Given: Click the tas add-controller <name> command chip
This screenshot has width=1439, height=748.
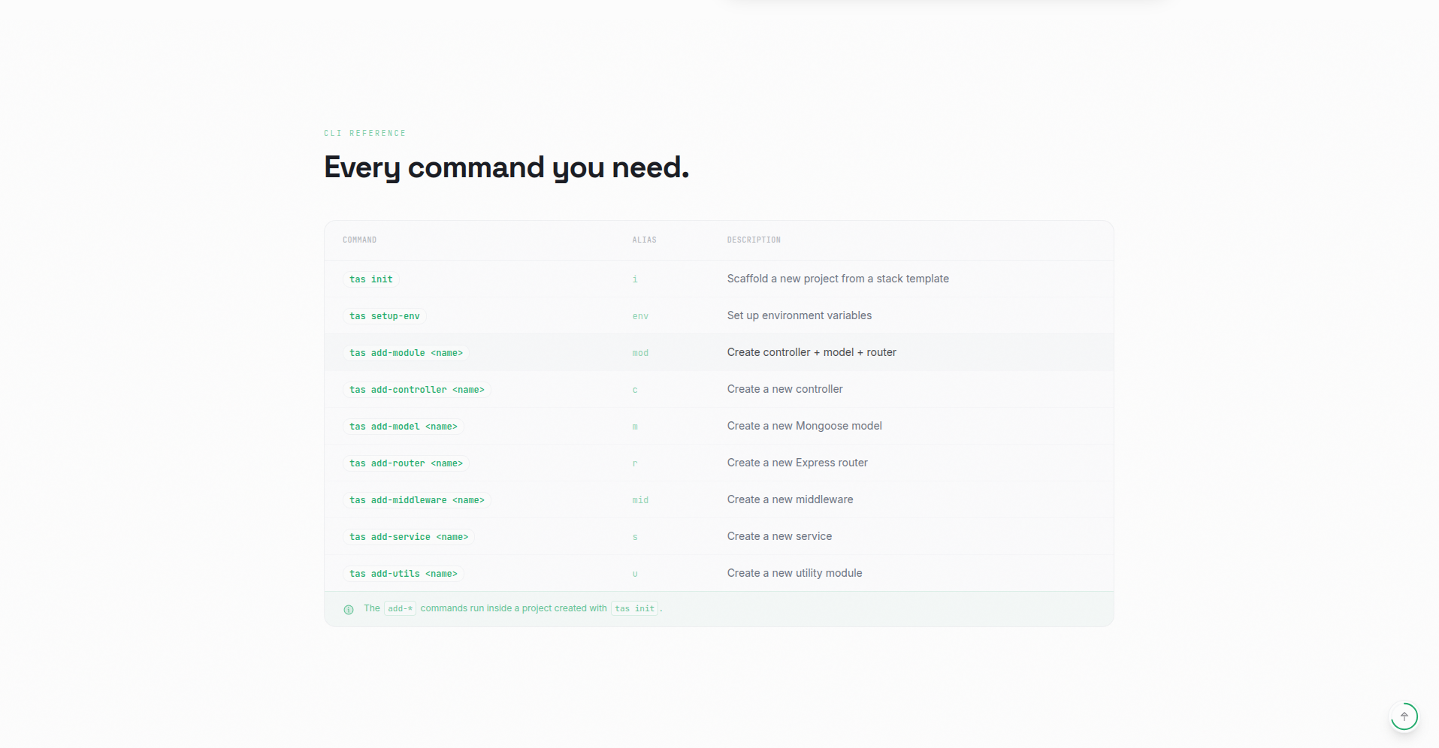Looking at the screenshot, I should coord(416,389).
